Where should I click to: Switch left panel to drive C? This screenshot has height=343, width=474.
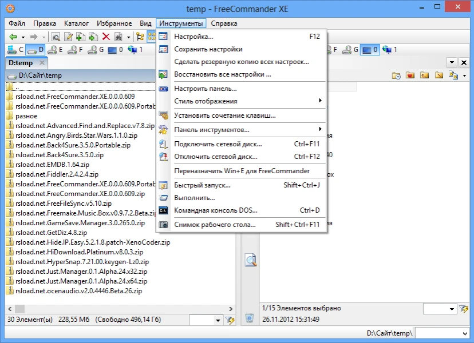(16, 50)
